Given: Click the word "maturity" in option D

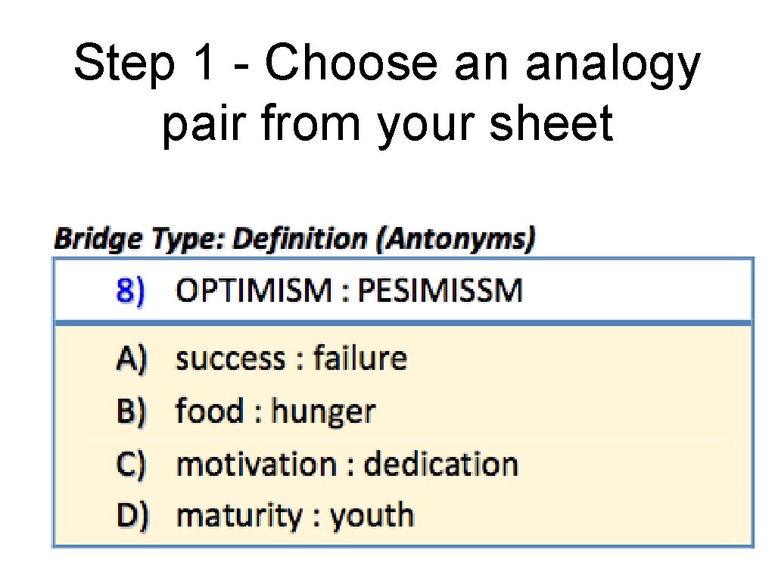Looking at the screenshot, I should click(239, 517).
